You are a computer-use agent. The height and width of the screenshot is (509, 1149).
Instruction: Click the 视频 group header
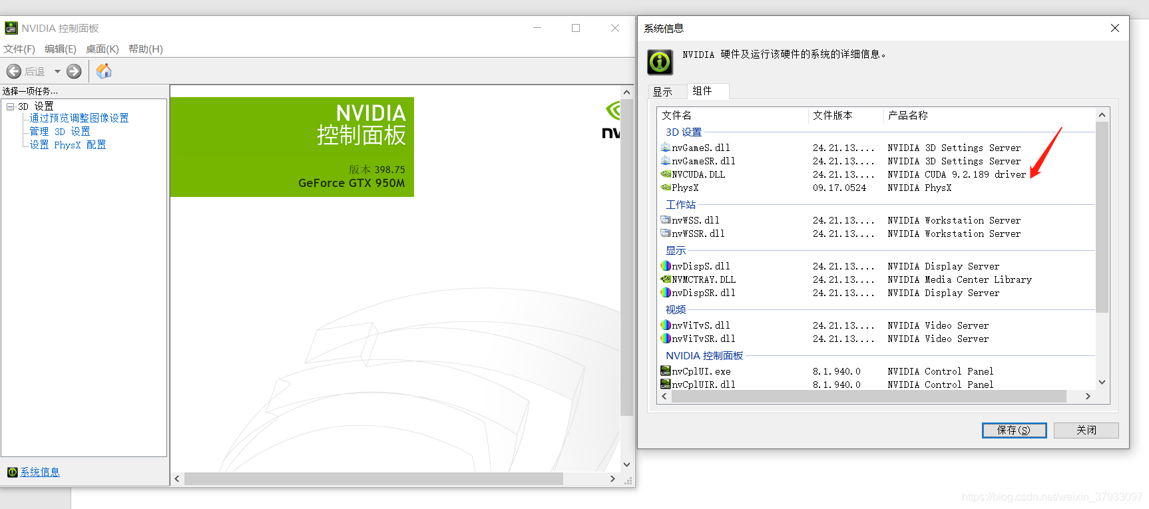pyautogui.click(x=676, y=310)
